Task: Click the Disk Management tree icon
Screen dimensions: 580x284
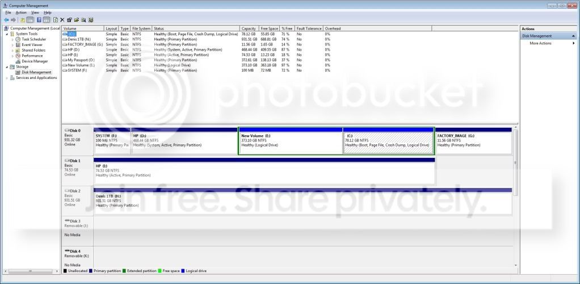Action: point(18,72)
